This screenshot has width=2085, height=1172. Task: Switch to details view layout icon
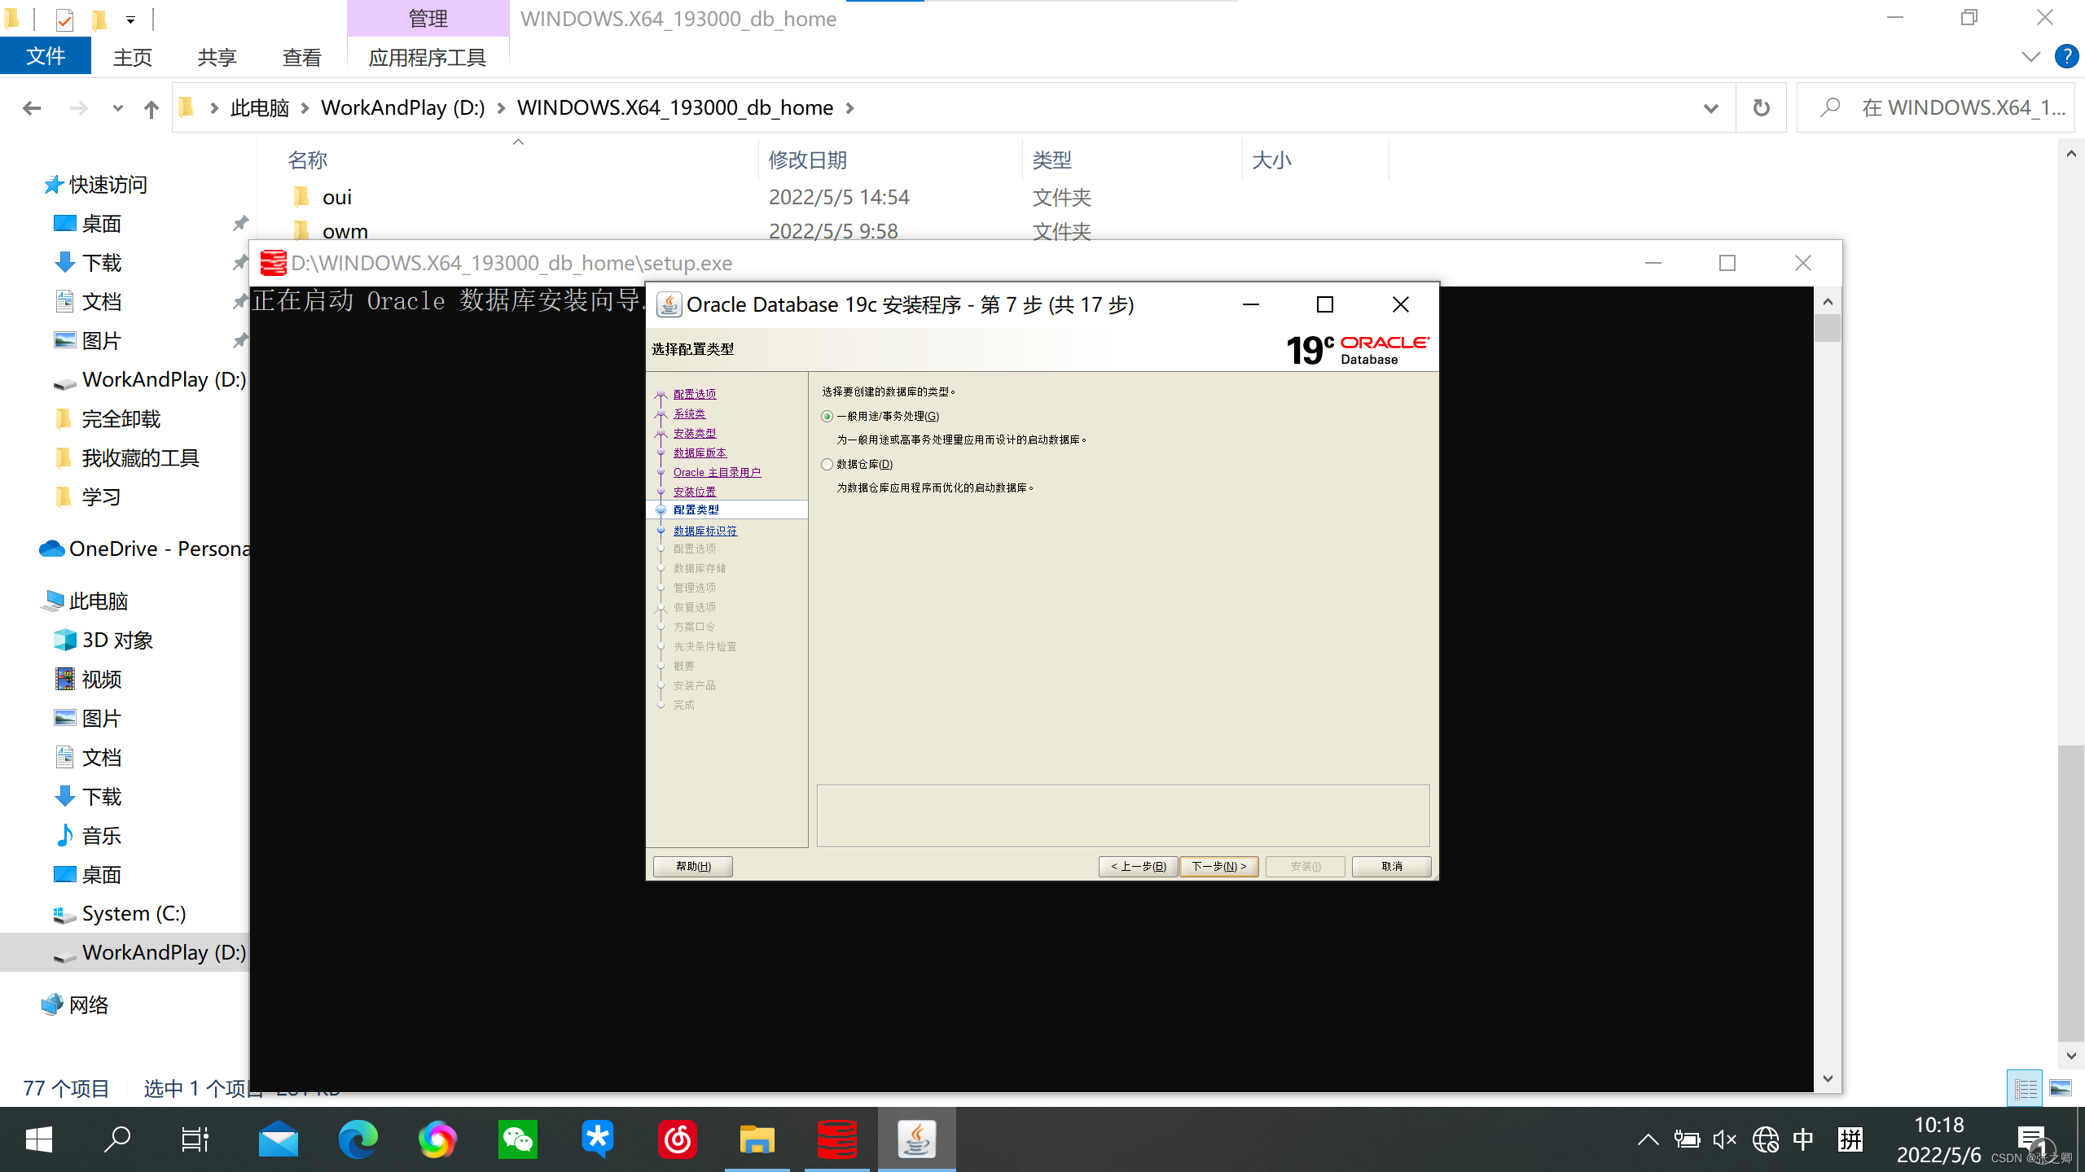pos(2025,1088)
